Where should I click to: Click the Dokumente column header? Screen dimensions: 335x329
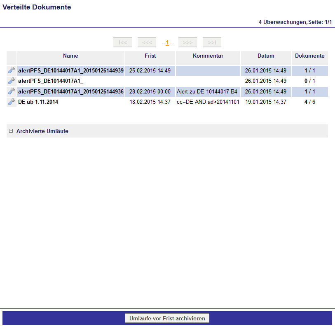309,56
